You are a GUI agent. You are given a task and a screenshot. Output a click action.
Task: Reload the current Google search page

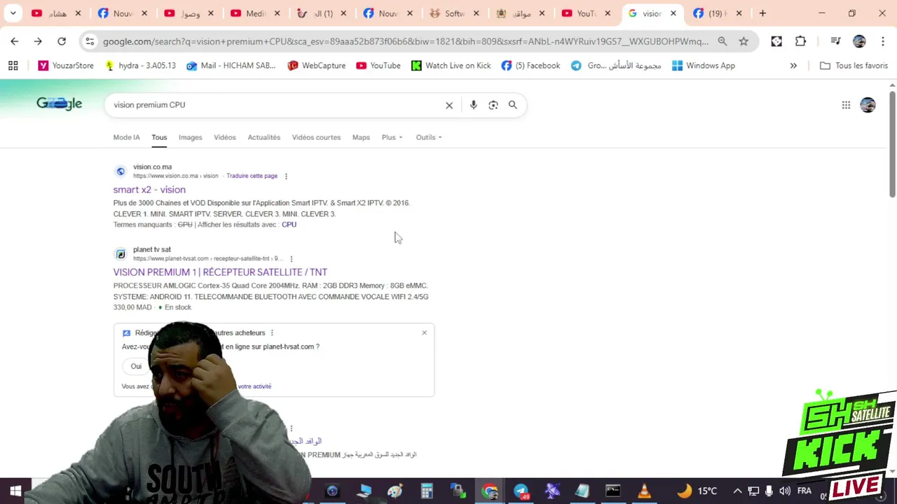tap(62, 41)
